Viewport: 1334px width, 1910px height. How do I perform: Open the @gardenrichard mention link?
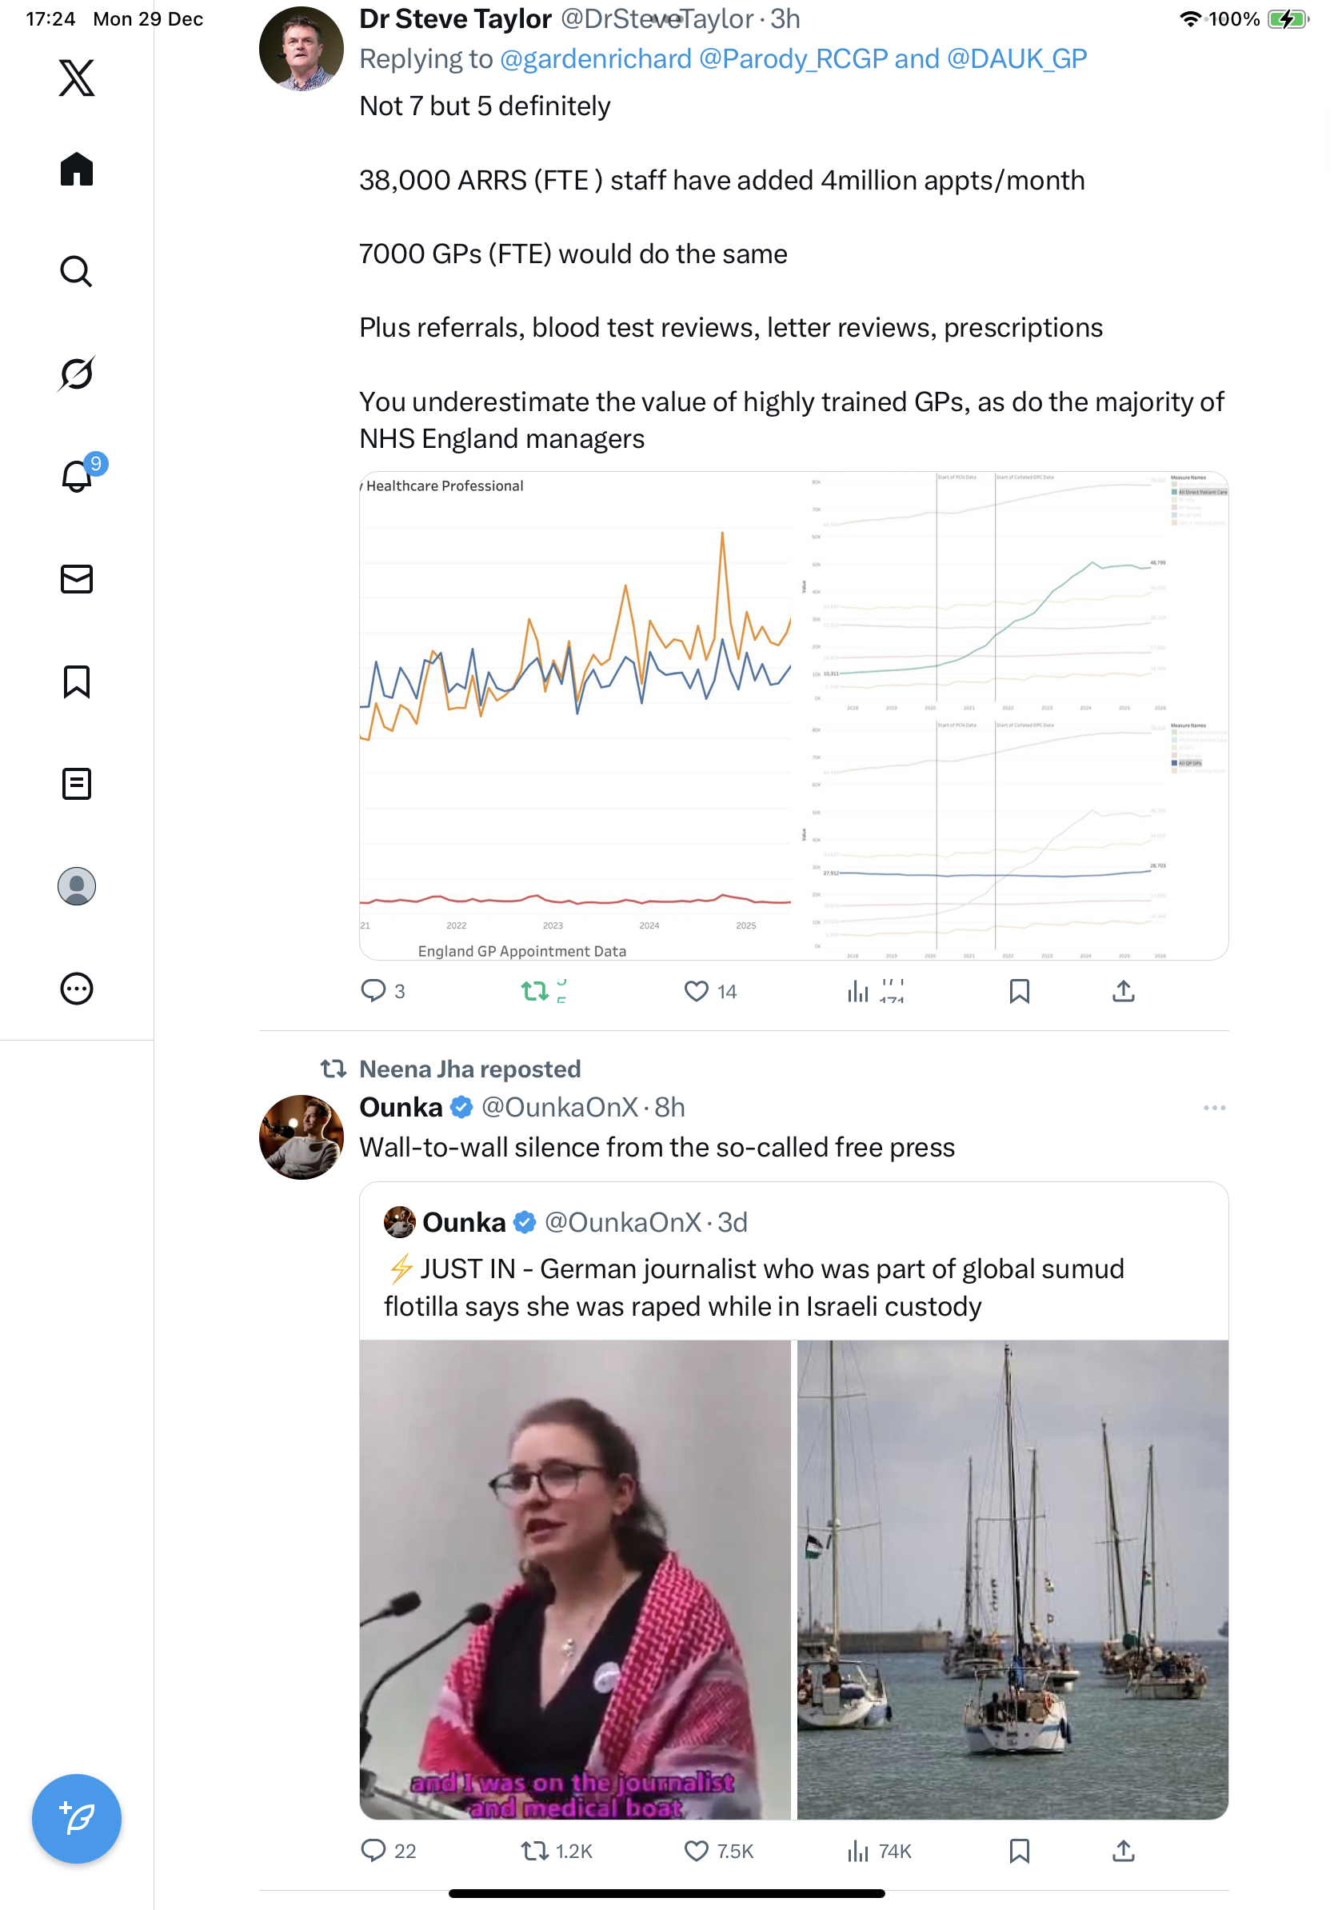(596, 59)
